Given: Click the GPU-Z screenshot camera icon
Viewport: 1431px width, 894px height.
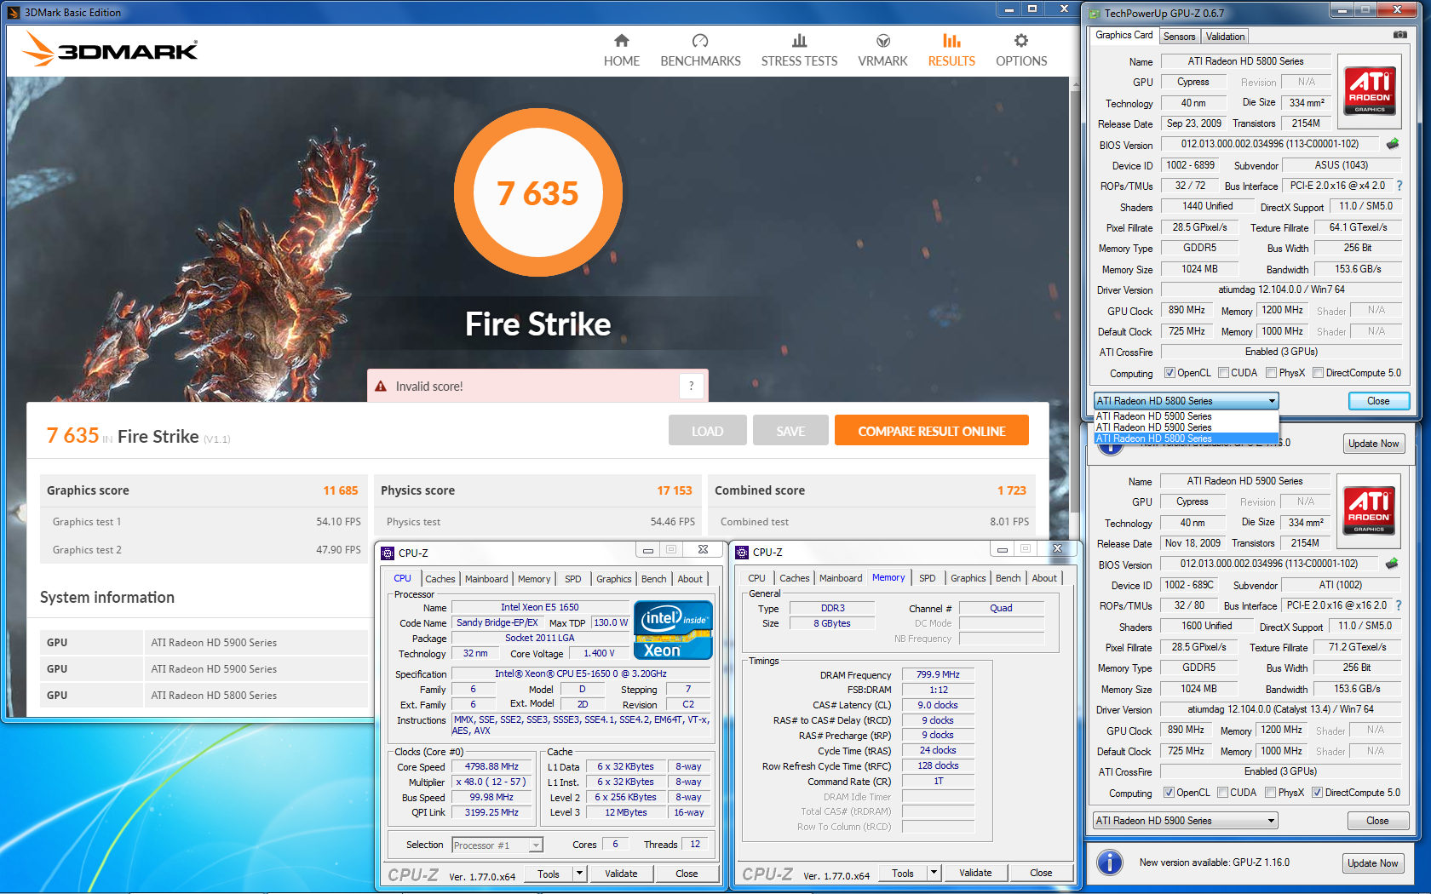Looking at the screenshot, I should click(1399, 35).
